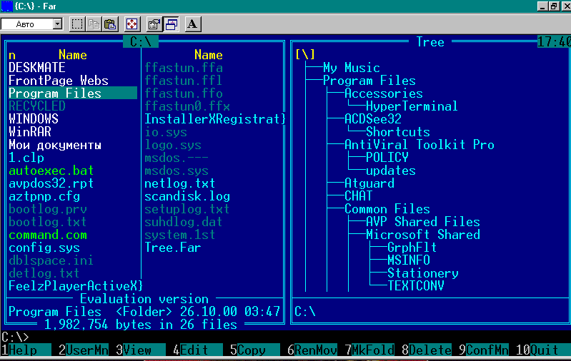Select highlighted Program Files in file list

coord(73,93)
